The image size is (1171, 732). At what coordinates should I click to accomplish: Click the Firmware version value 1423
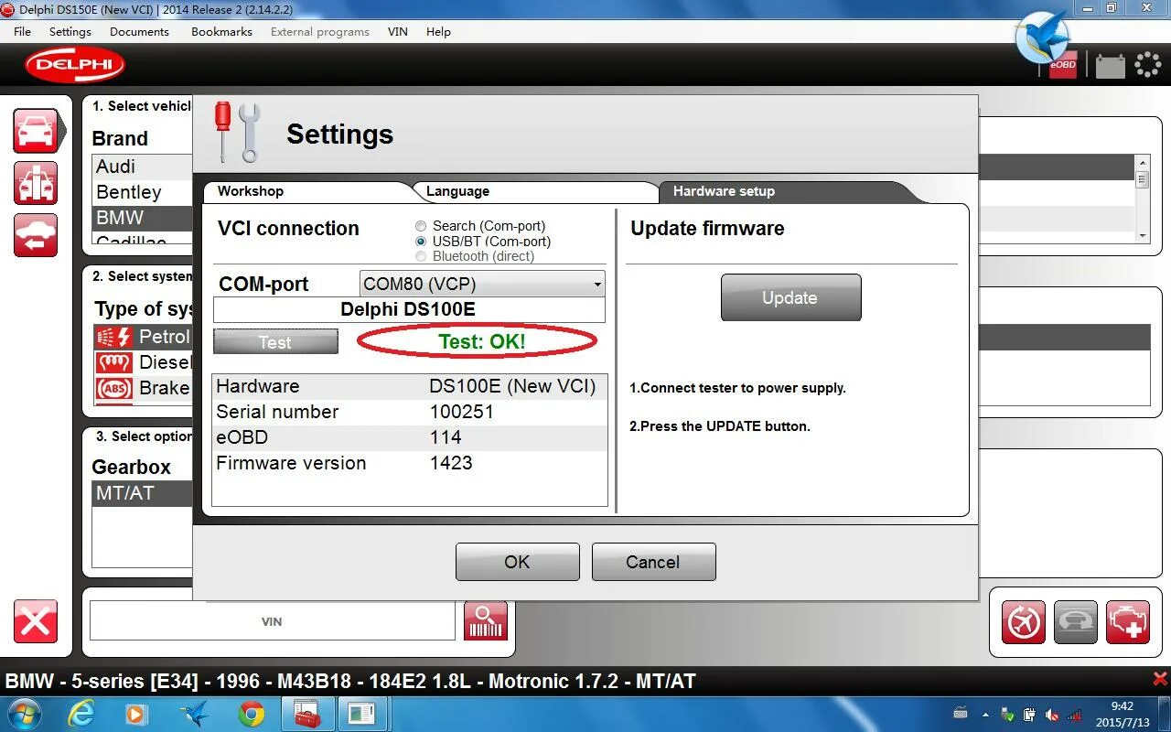(x=451, y=463)
